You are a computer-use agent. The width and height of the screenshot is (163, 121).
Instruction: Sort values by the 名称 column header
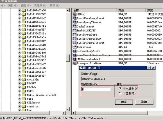94,10
